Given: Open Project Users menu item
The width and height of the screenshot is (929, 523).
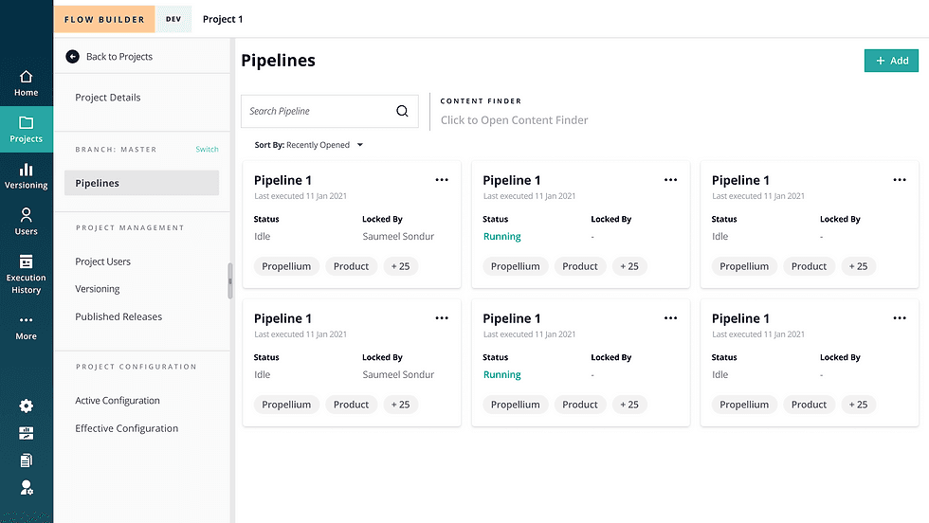Looking at the screenshot, I should click(x=103, y=261).
